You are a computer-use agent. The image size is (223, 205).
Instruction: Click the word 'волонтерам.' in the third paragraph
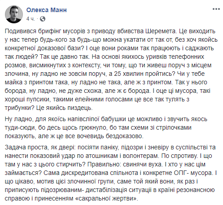tap(141, 156)
